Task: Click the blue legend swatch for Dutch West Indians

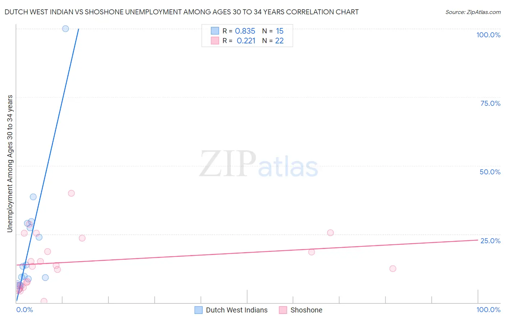Action: [198, 310]
